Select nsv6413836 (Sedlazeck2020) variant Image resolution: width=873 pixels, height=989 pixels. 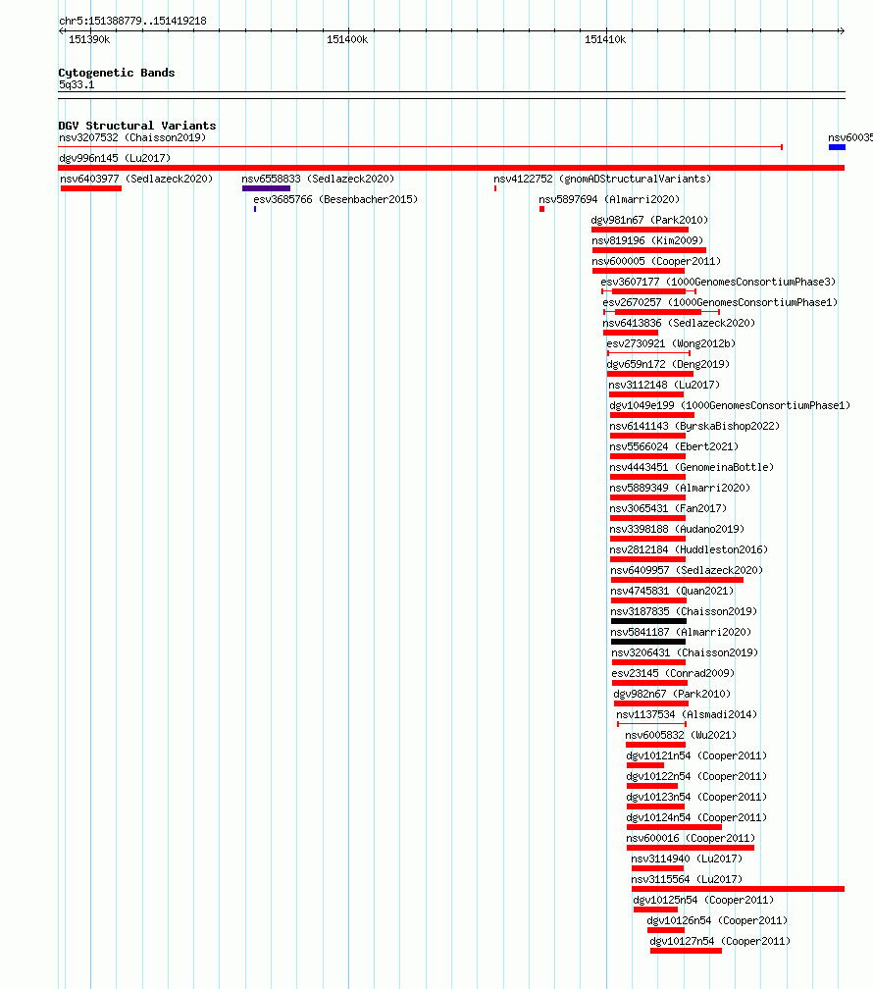[x=679, y=323]
